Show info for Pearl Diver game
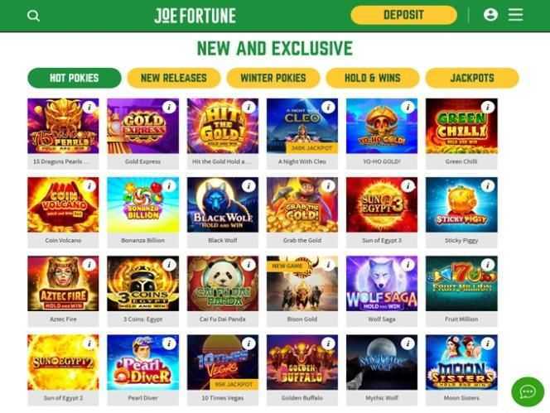This screenshot has height=413, width=550. pyautogui.click(x=169, y=343)
